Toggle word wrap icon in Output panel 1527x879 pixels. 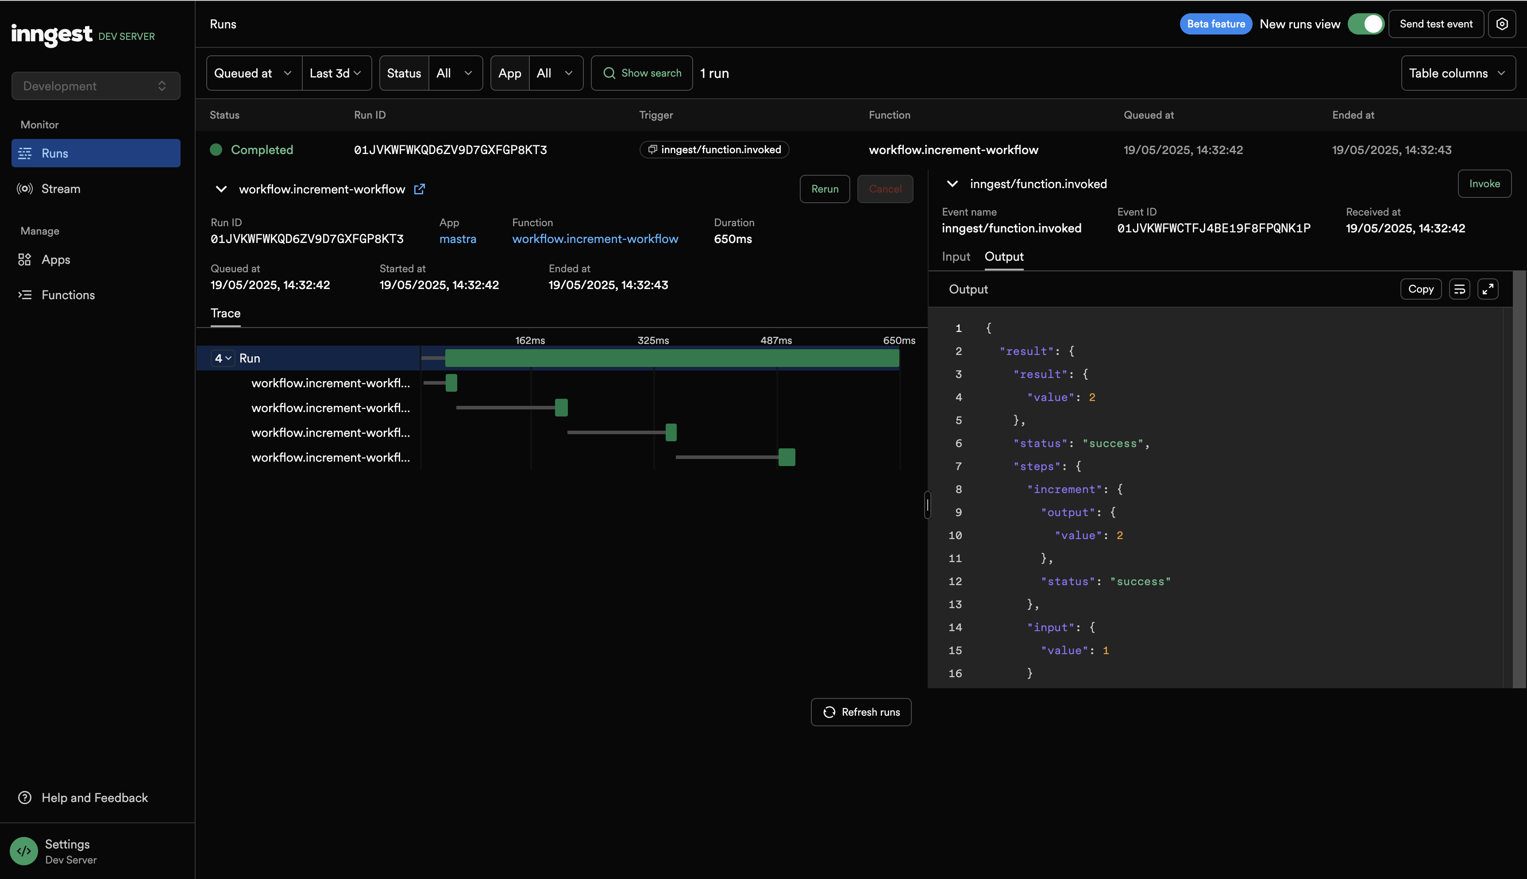(1459, 289)
